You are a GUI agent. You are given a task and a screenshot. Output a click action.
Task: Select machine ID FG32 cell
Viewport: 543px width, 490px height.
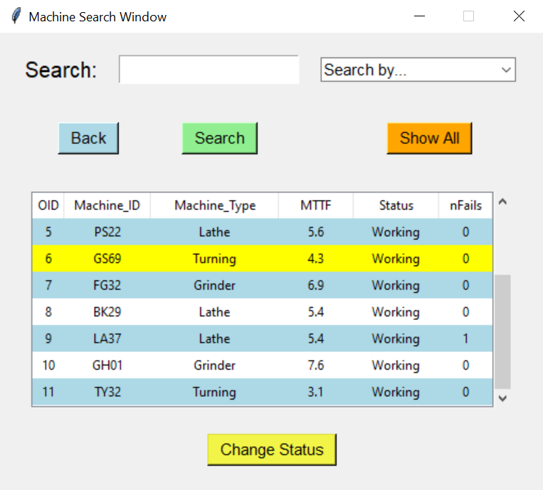pyautogui.click(x=107, y=285)
